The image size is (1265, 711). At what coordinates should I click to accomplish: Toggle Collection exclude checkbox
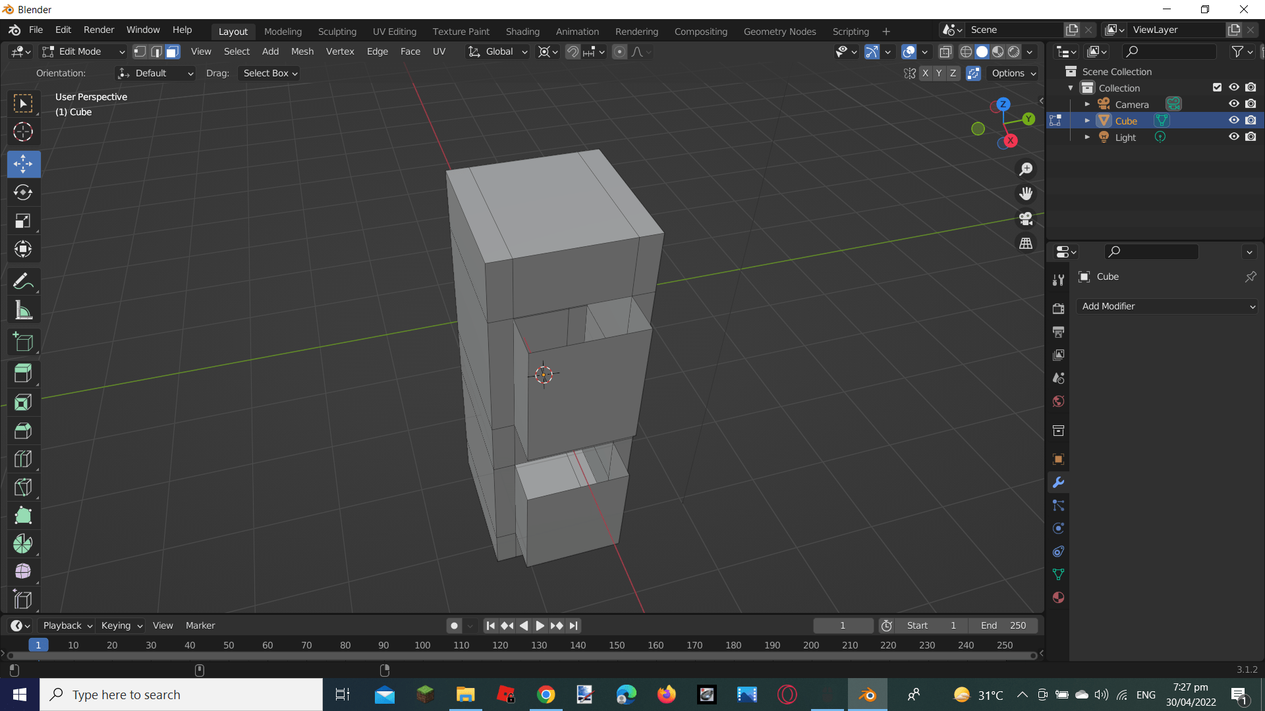coord(1217,88)
